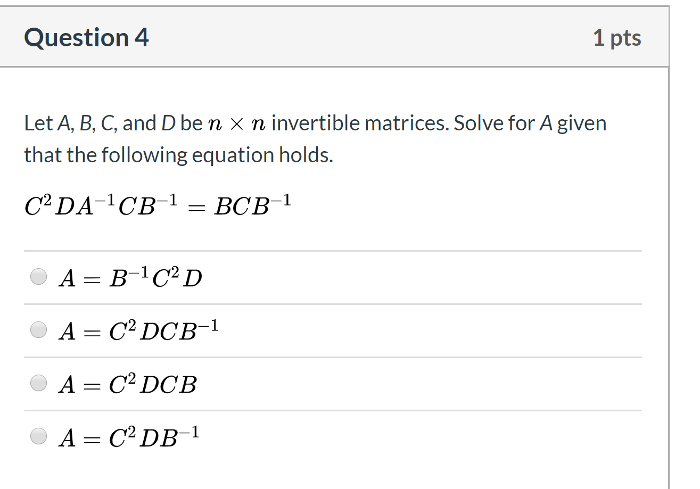Click the answer label text A = C²DCB
Screen dimensions: 700x489
click(128, 383)
